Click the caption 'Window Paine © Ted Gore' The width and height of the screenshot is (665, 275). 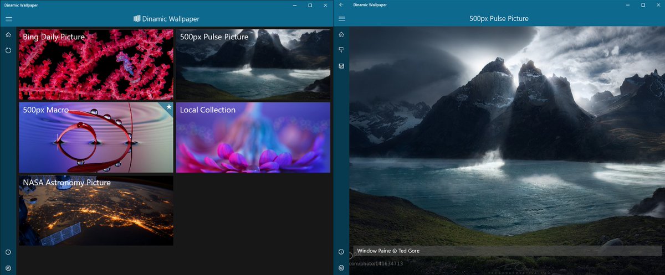point(388,251)
